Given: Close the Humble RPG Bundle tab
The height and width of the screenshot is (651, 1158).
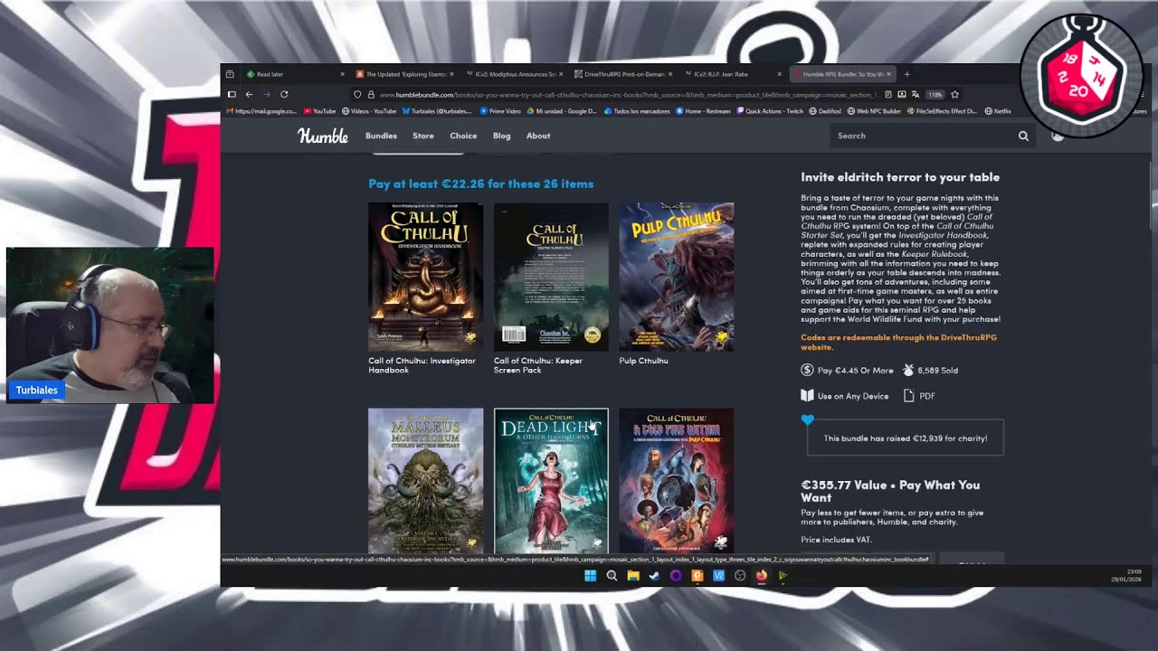Looking at the screenshot, I should coord(889,74).
